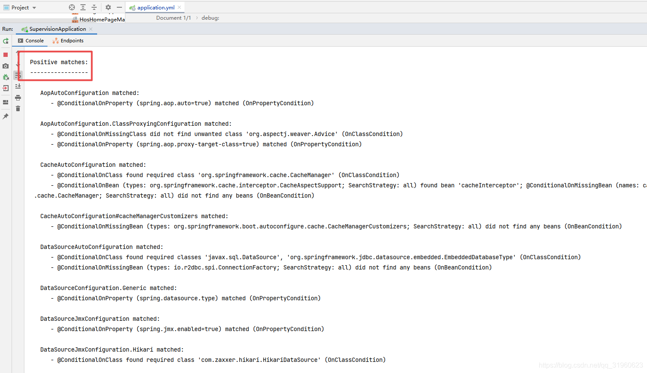The image size is (647, 373).
Task: Hide the Project panel with minus icon
Action: click(x=119, y=7)
